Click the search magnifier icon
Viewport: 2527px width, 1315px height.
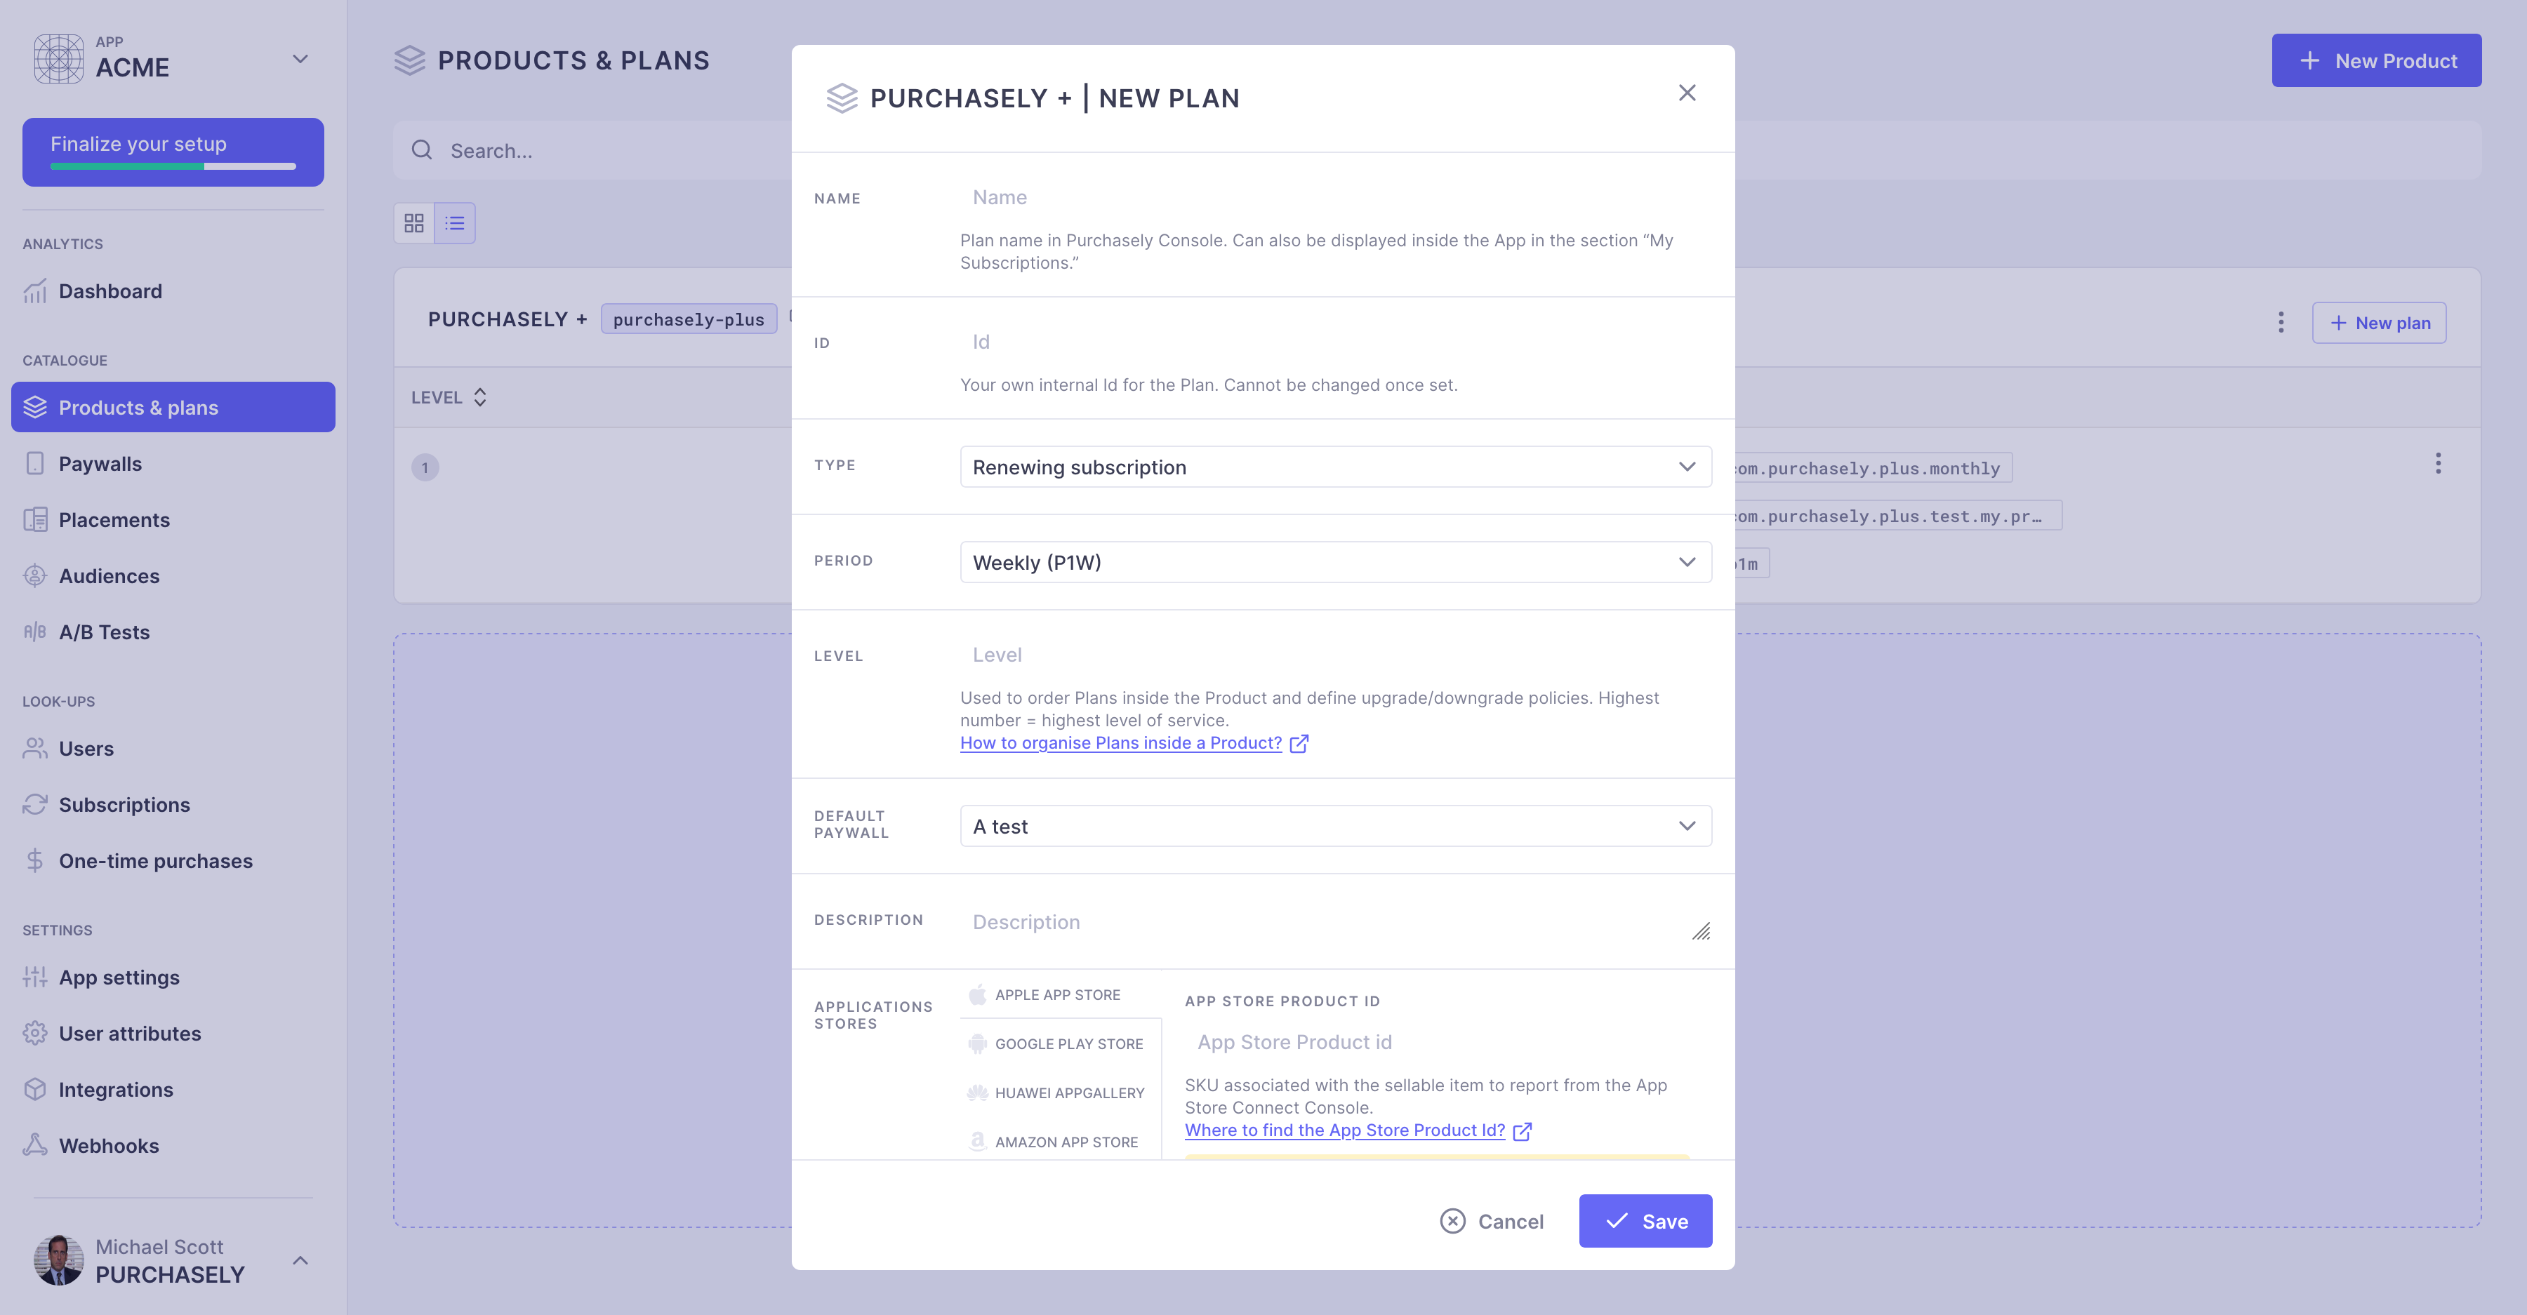pyautogui.click(x=422, y=150)
